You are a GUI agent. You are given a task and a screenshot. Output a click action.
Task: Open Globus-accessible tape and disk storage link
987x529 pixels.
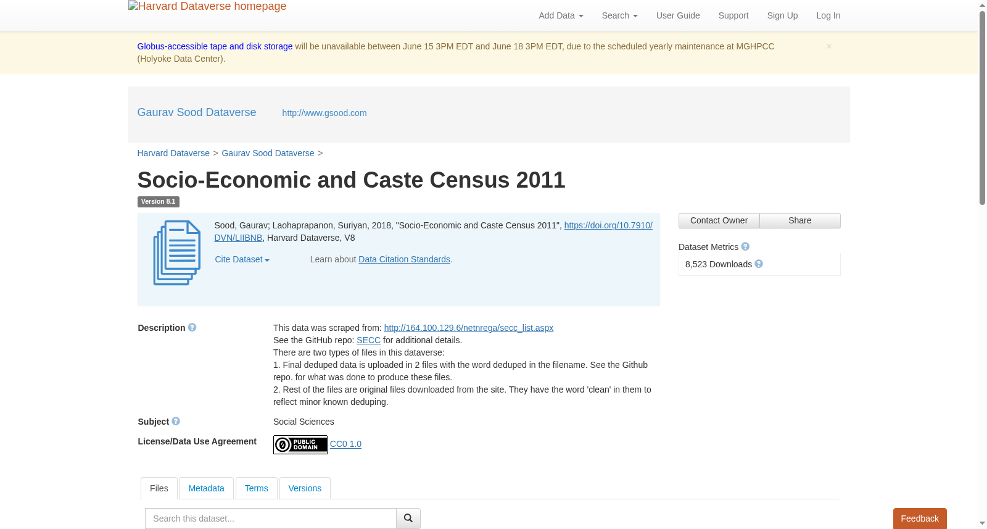[215, 46]
